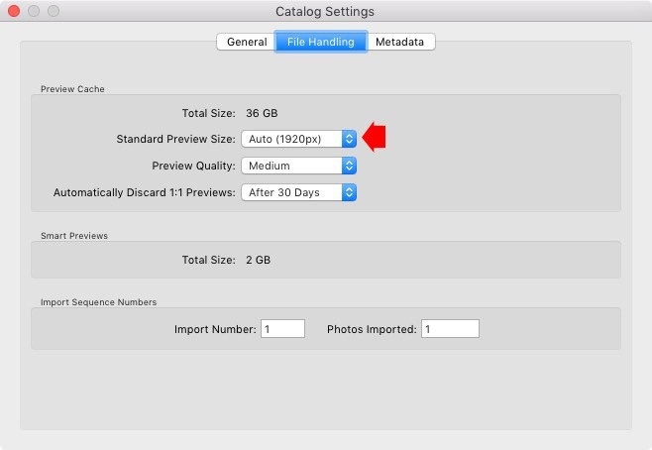Click the Import Number input field

pos(282,329)
